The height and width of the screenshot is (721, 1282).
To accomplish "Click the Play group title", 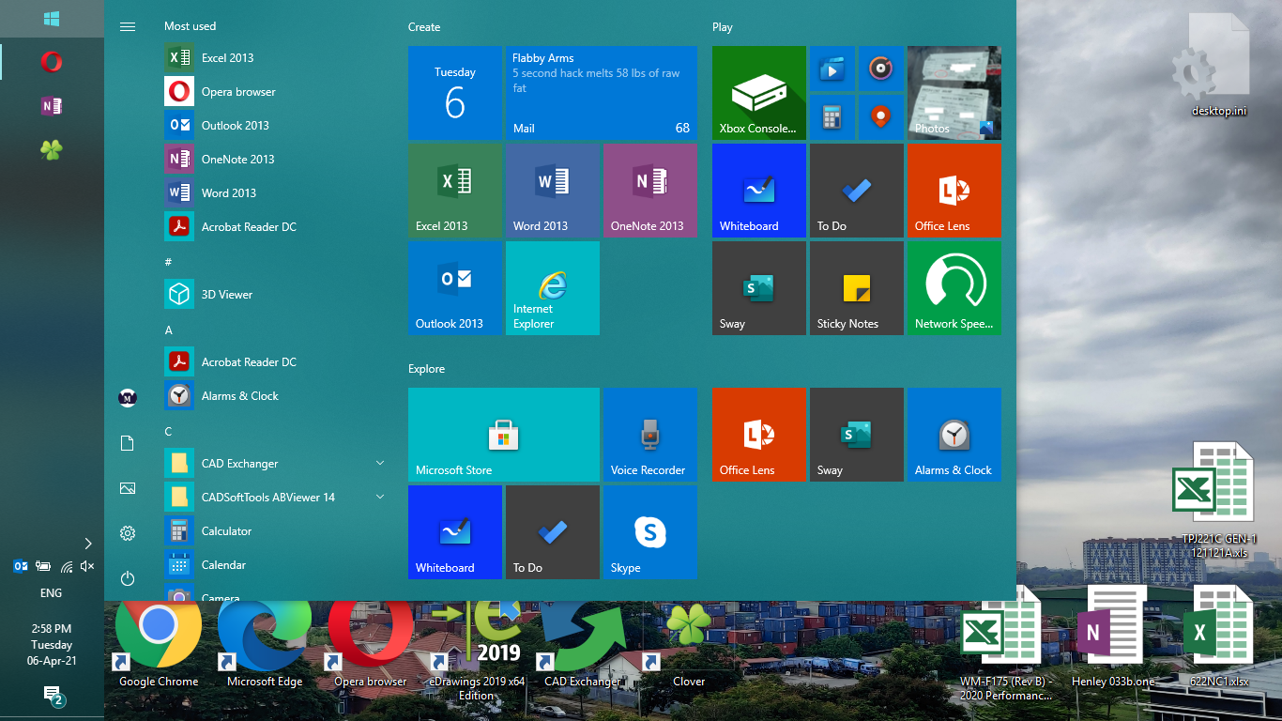I will pyautogui.click(x=723, y=27).
